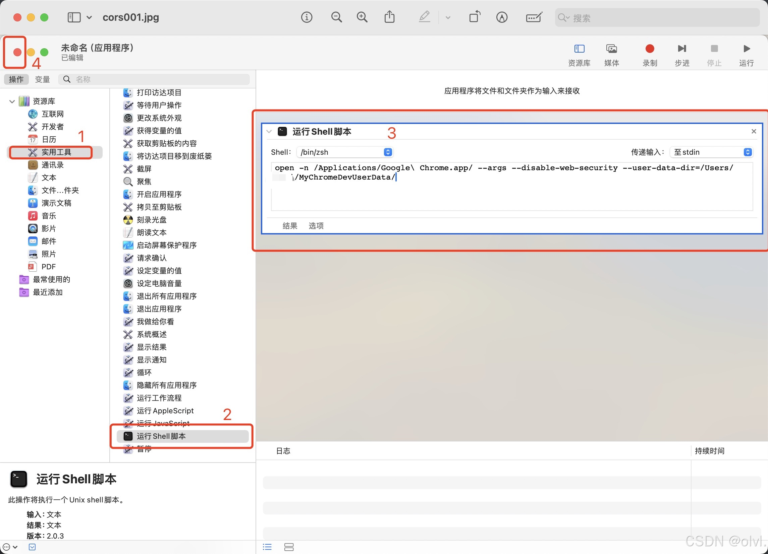Click the 结果 button in shell action
The image size is (768, 554).
[x=289, y=226]
